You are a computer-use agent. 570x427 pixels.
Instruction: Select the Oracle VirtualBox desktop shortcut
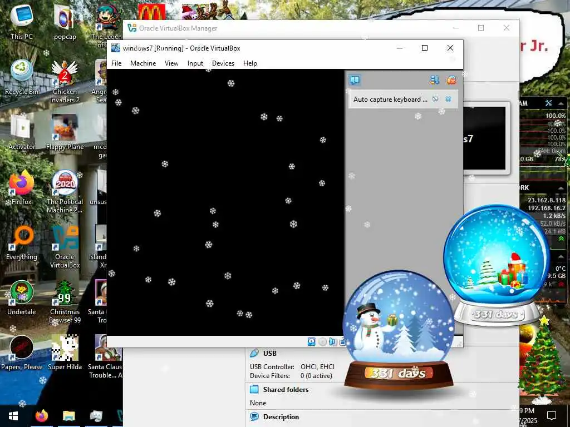[65, 246]
